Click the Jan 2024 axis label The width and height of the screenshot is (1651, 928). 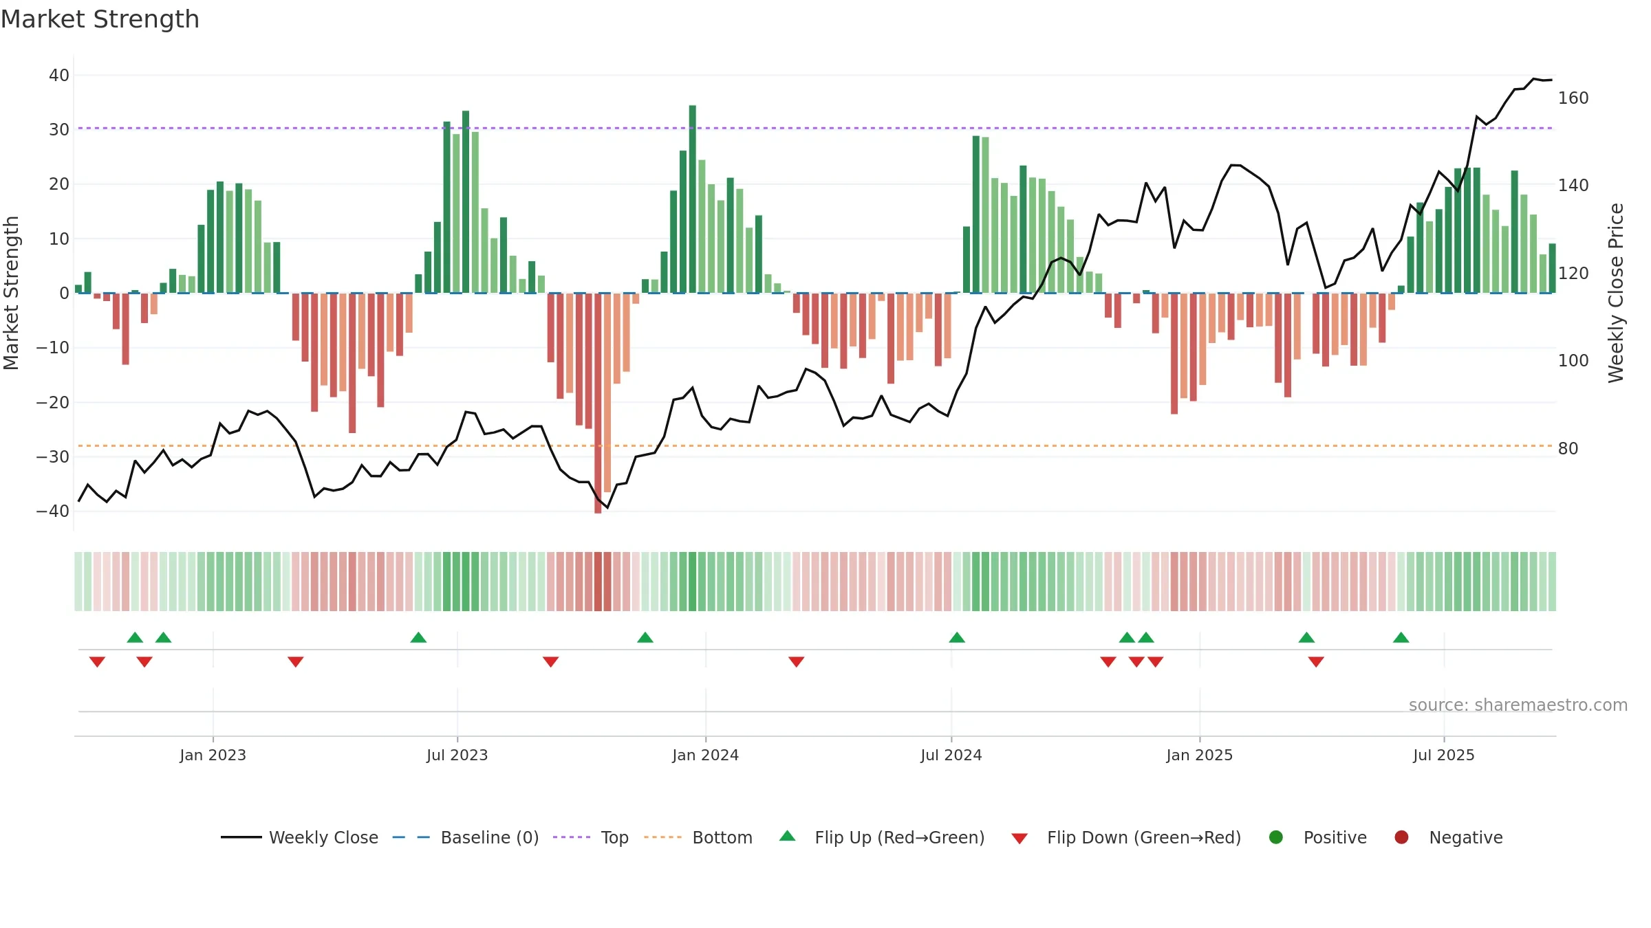pyautogui.click(x=706, y=755)
